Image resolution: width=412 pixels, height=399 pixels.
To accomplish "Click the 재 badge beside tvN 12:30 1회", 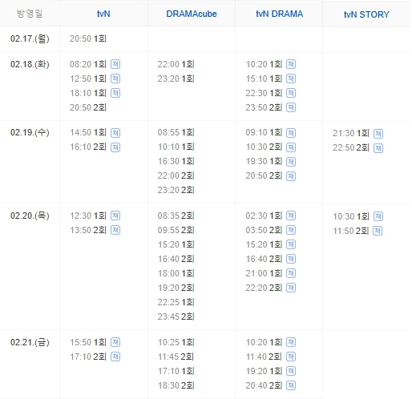I will click(x=115, y=216).
